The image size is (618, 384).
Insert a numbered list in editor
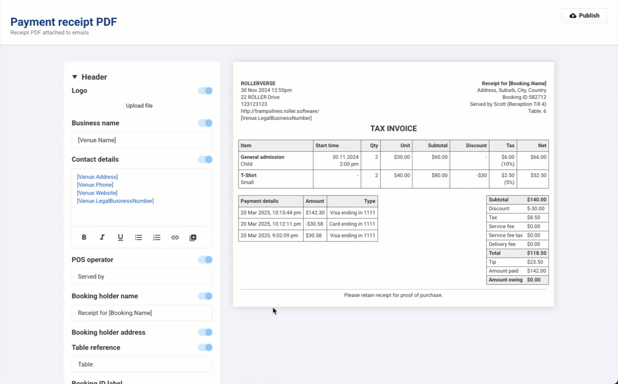pos(157,237)
